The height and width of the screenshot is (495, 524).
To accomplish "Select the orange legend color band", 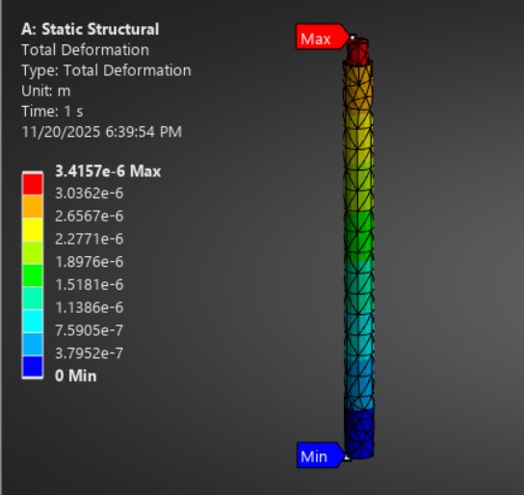I will (33, 206).
